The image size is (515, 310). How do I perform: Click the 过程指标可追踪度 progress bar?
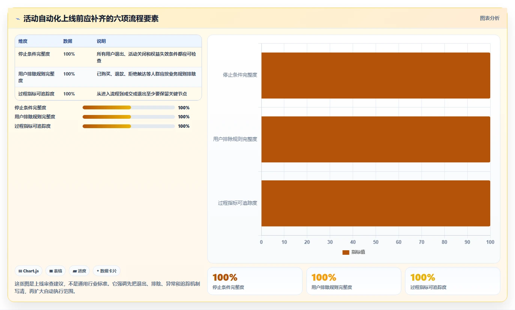coord(129,126)
